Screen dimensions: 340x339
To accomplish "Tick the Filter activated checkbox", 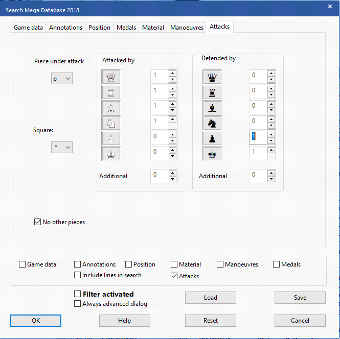I will click(x=77, y=294).
